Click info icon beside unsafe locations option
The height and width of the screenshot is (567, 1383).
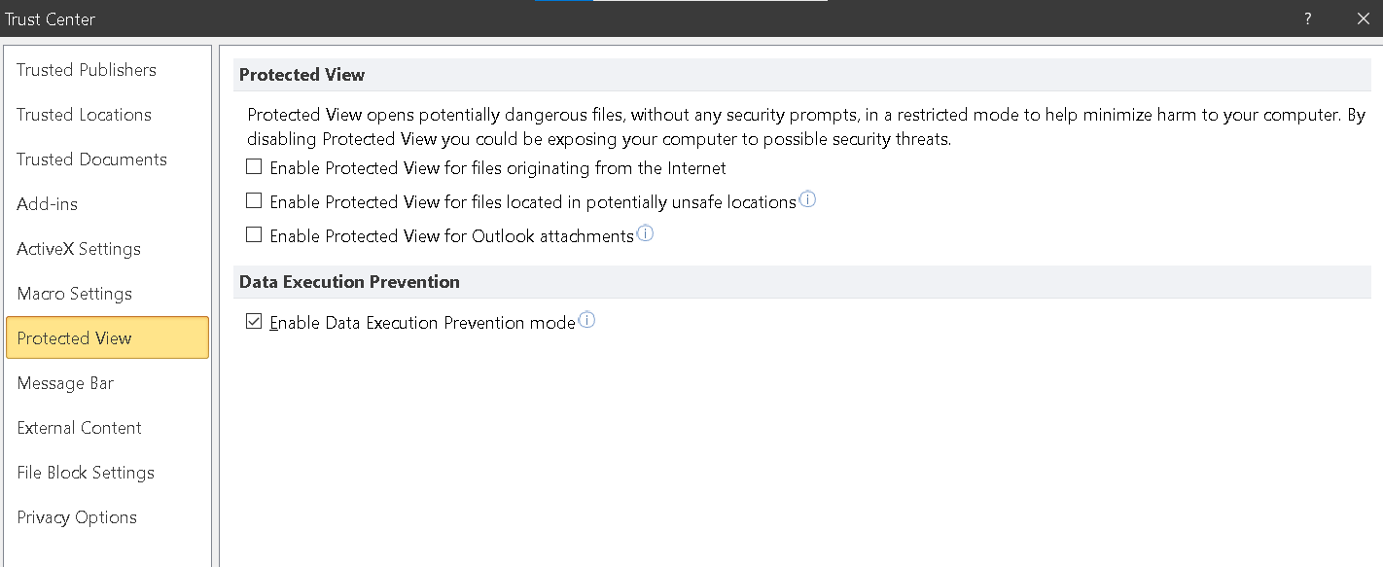pyautogui.click(x=807, y=200)
